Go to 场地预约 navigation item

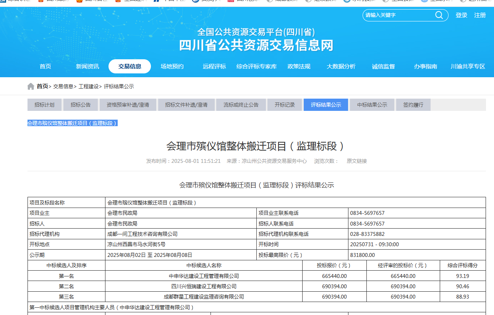[x=172, y=67]
